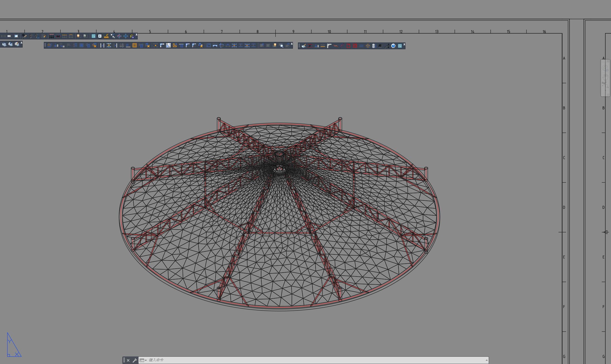Select the text character edit pencil icon
Viewport: 611px width, 364px height.
click(x=24, y=36)
